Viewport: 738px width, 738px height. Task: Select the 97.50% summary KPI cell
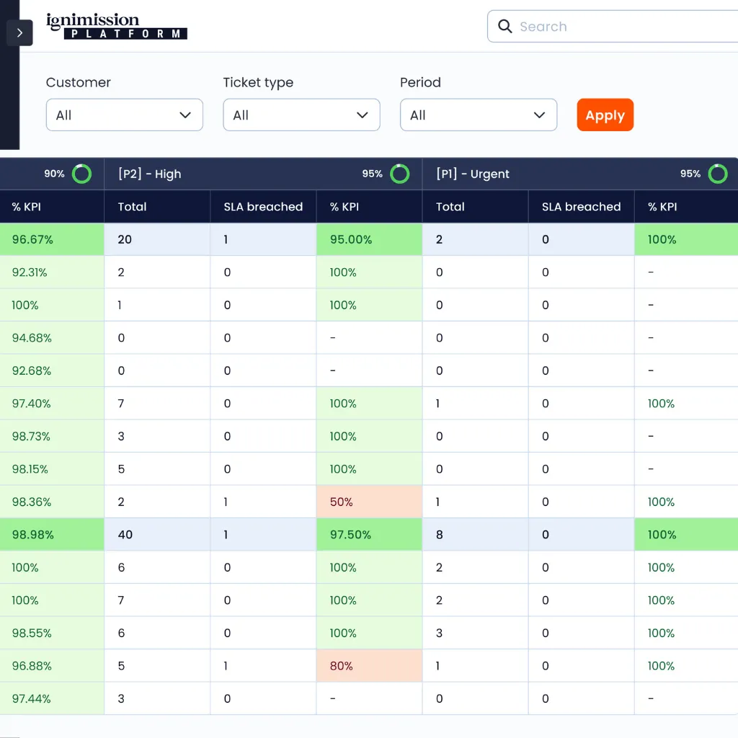click(369, 535)
